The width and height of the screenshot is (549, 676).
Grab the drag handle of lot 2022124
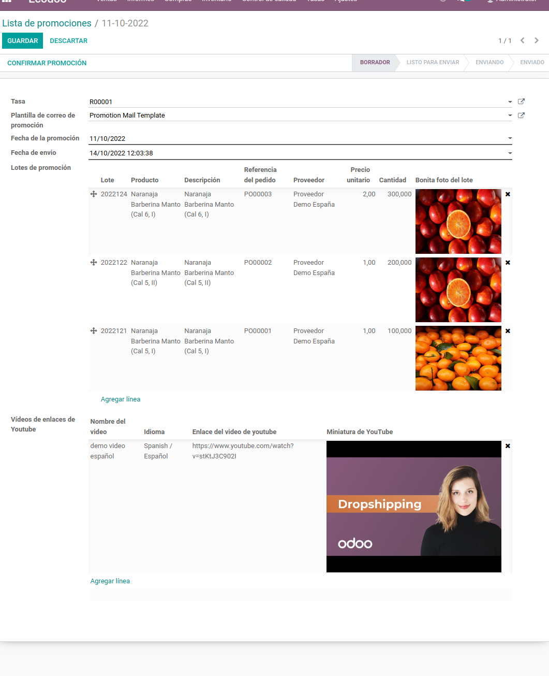(x=94, y=194)
